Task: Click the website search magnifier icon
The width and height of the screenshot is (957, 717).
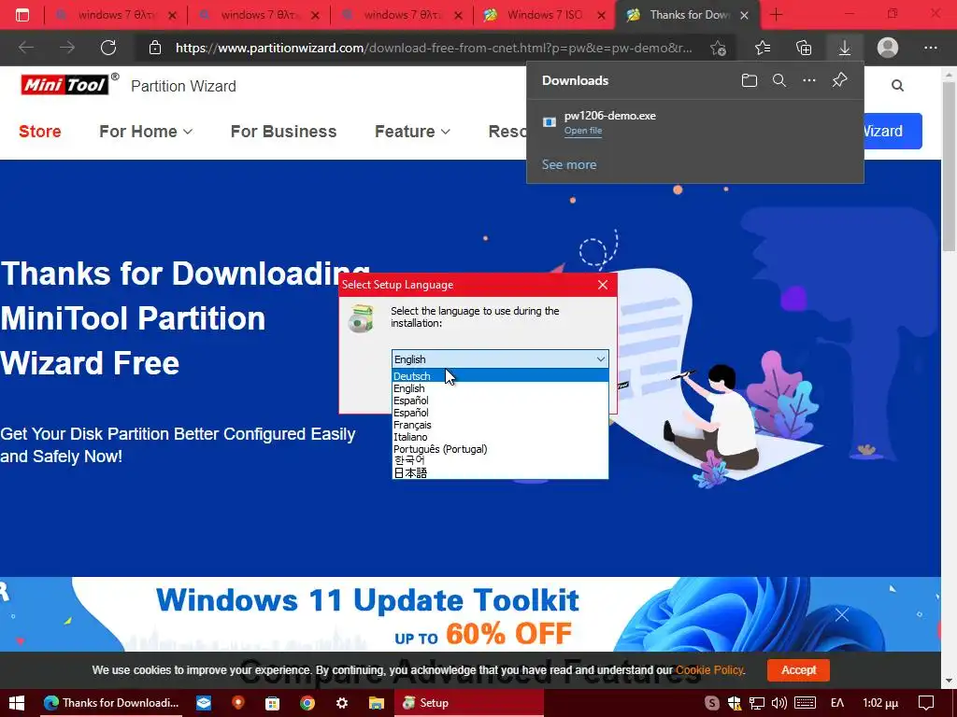Action: (897, 85)
